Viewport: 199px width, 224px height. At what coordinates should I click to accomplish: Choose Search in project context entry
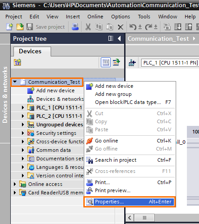pyautogui.click(x=130, y=160)
